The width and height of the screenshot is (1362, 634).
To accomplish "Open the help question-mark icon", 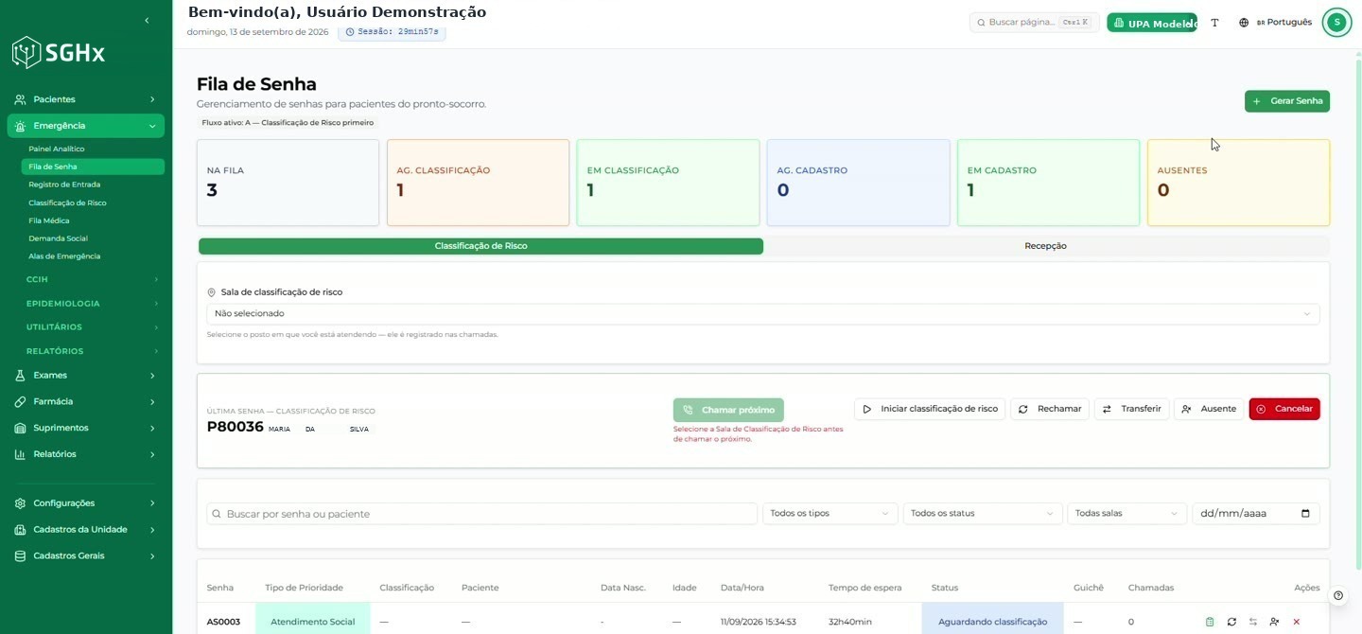I will [x=1338, y=595].
